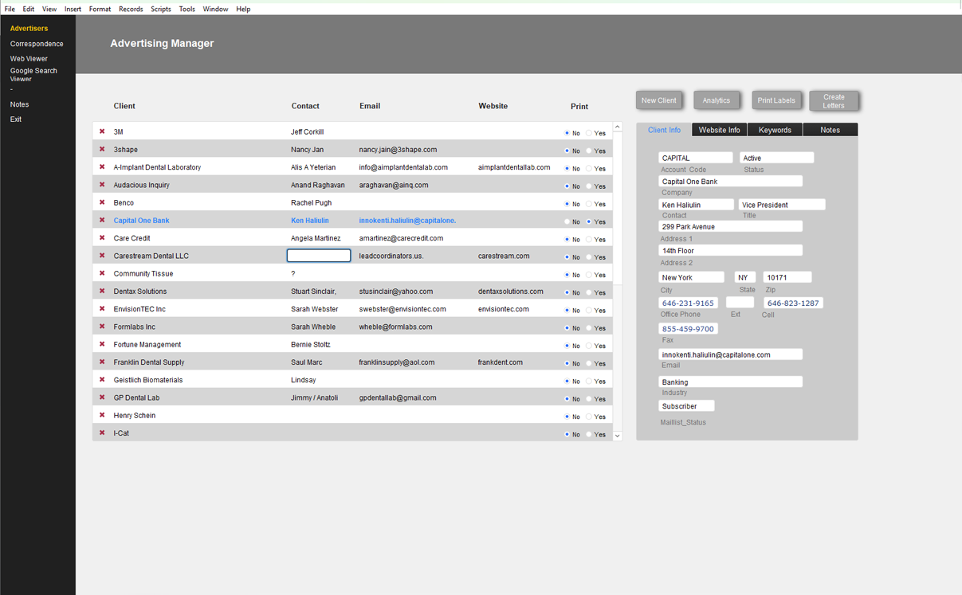Image resolution: width=962 pixels, height=595 pixels.
Task: Click the red X next to Benco
Action: [x=102, y=202]
